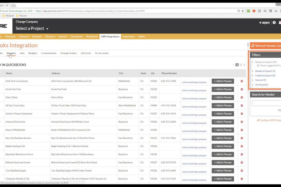Click the red remove icon for AAA Tech Consultants

tap(242, 81)
